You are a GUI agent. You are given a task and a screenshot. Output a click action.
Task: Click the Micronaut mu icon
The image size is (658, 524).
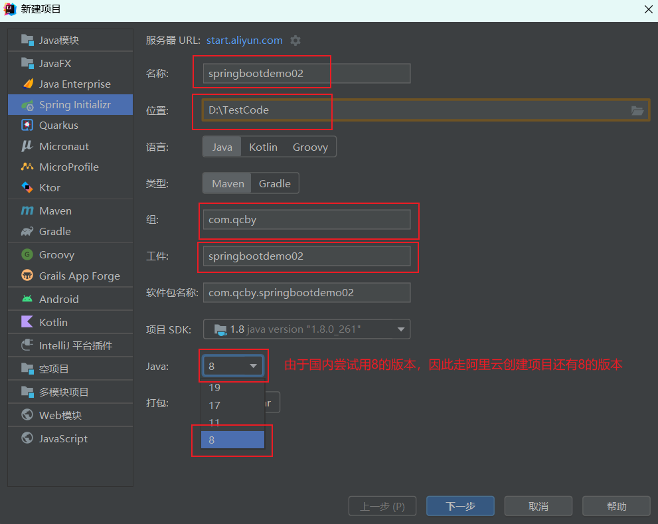click(x=27, y=146)
